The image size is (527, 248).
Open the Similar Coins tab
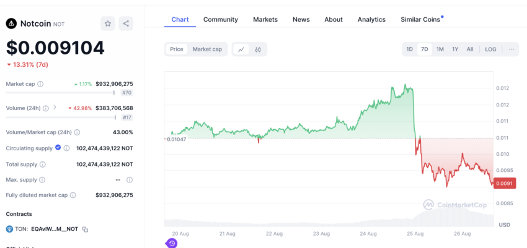click(420, 19)
